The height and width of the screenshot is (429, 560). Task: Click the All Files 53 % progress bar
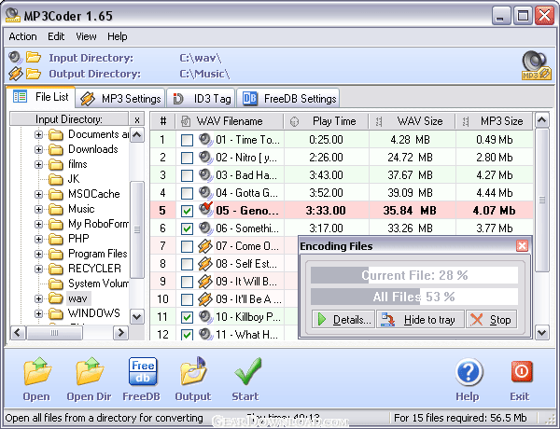pyautogui.click(x=414, y=297)
